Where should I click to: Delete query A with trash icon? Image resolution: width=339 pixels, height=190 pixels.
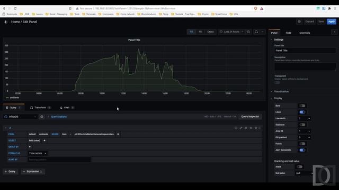tap(256, 128)
